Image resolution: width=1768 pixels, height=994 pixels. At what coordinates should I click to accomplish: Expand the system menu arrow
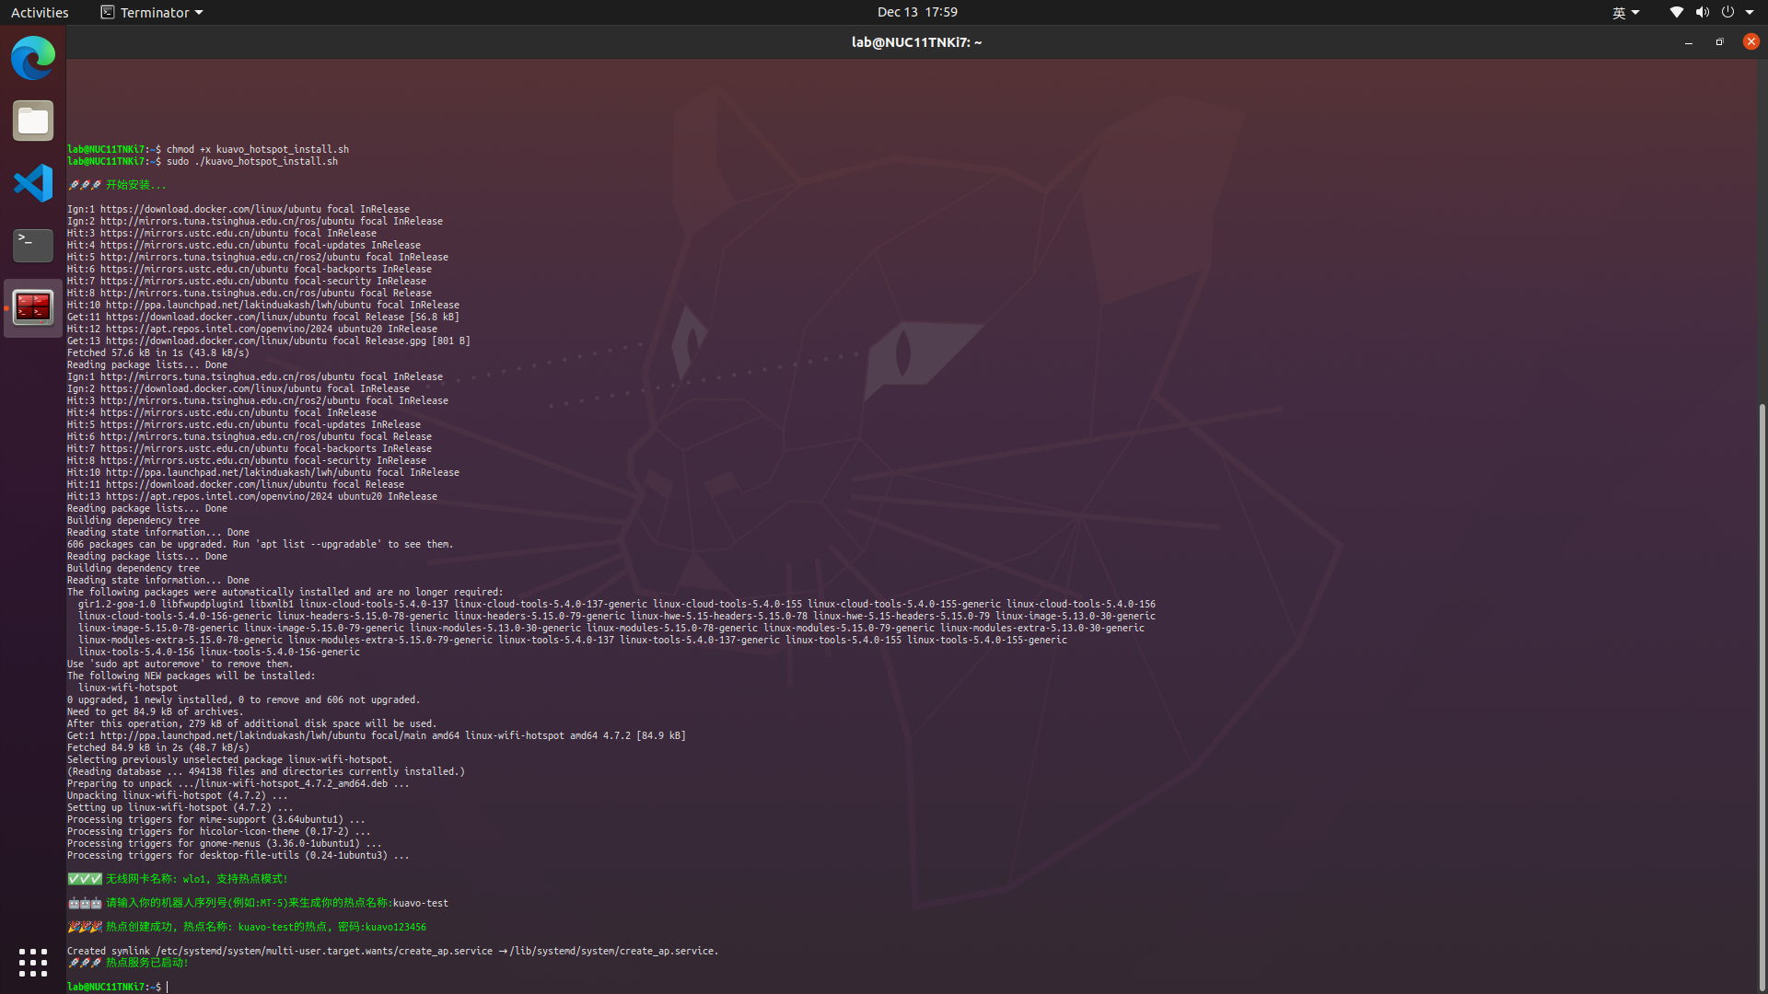click(1750, 12)
